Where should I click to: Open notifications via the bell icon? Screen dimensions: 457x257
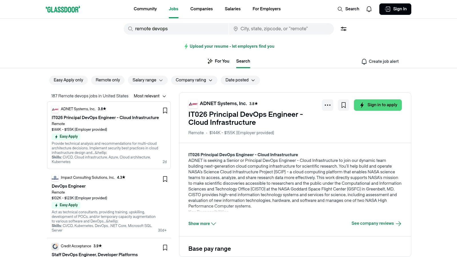tap(369, 9)
